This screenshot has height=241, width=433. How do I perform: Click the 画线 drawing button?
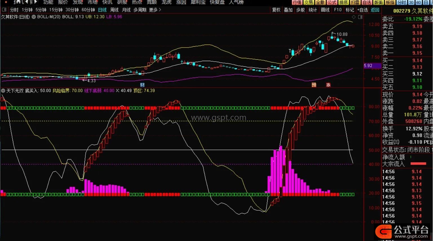point(325,10)
